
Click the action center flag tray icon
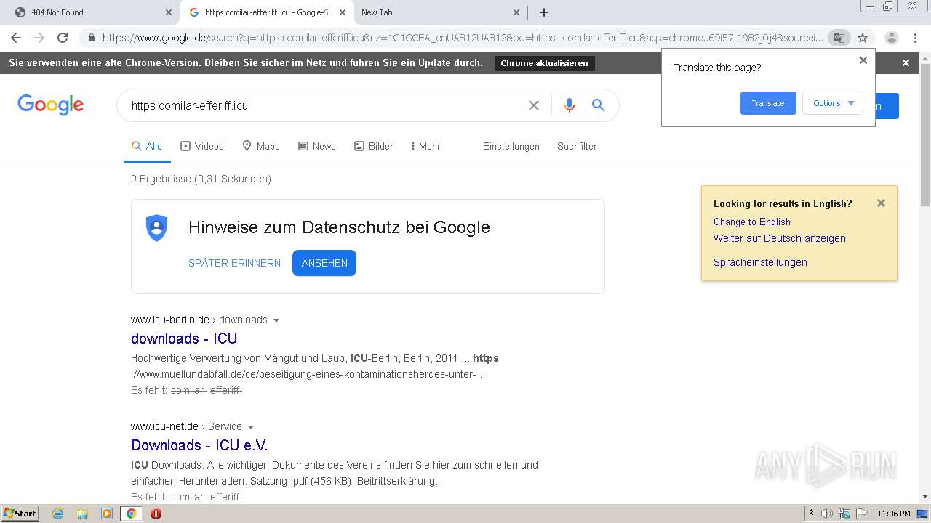click(861, 514)
